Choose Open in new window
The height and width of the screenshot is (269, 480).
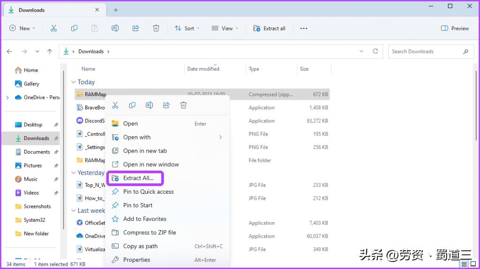pyautogui.click(x=167, y=165)
